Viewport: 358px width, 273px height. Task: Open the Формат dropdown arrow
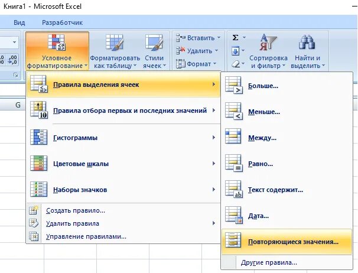214,63
